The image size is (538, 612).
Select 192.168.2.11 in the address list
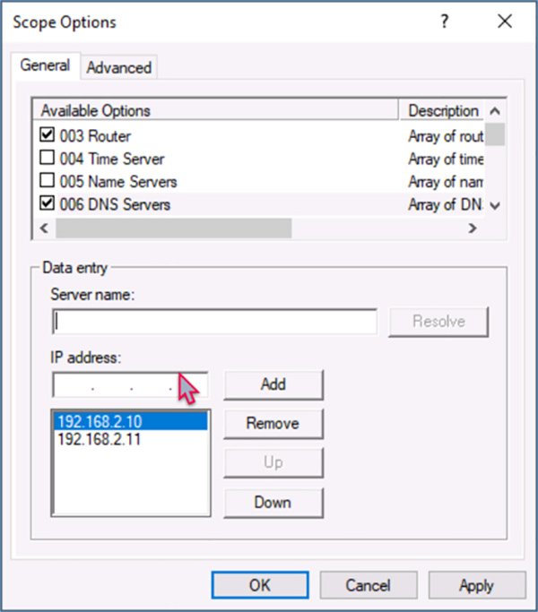pos(100,440)
